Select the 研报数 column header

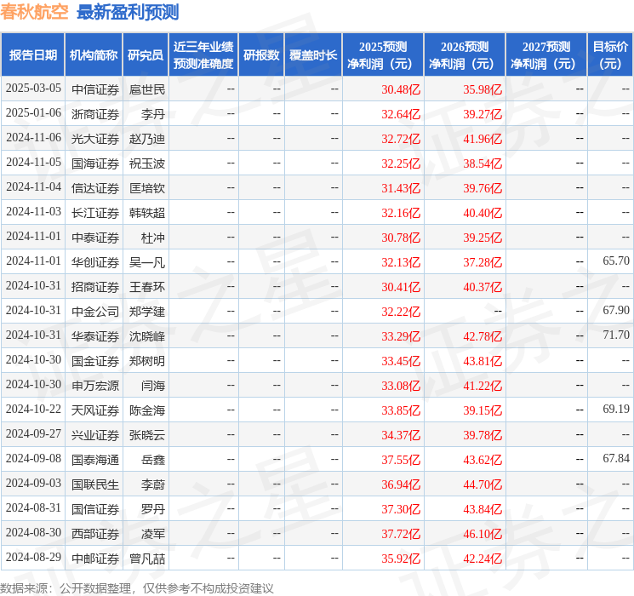[x=261, y=55]
